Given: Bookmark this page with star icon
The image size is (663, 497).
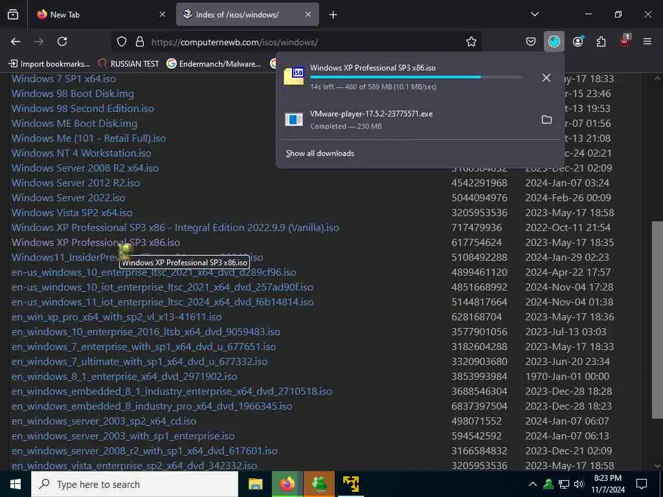Looking at the screenshot, I should pos(471,41).
